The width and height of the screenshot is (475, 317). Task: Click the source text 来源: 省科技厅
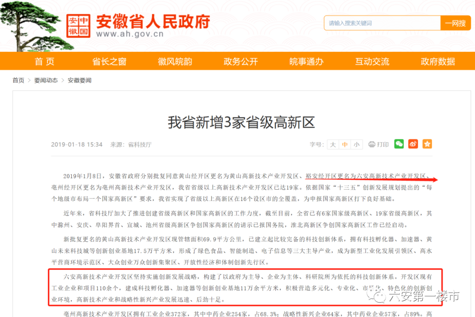coord(131,144)
